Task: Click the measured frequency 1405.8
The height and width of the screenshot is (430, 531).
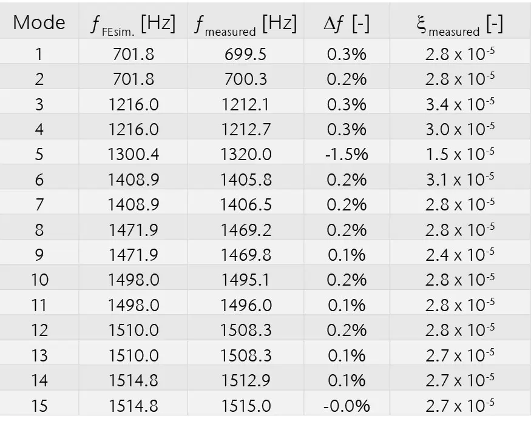Action: pos(245,180)
